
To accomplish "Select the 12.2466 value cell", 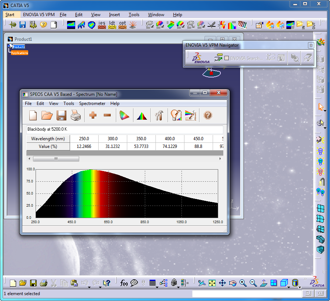I will [84, 146].
